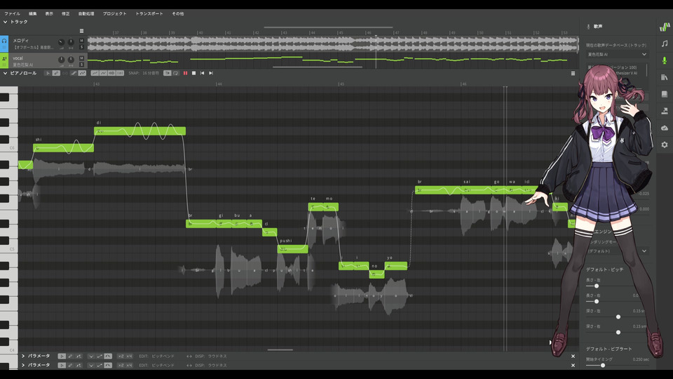
Task: Open the 表示 menu
Action: pyautogui.click(x=49, y=14)
